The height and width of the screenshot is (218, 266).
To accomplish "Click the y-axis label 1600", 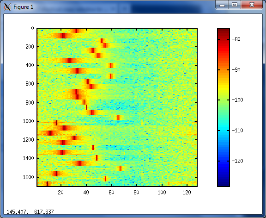I will pos(28,177).
